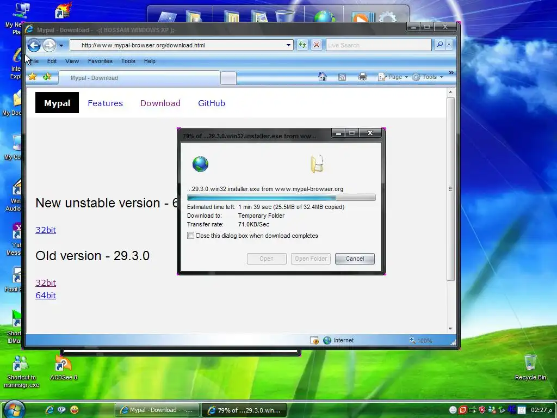Click the scrollbar up arrow

point(450,92)
